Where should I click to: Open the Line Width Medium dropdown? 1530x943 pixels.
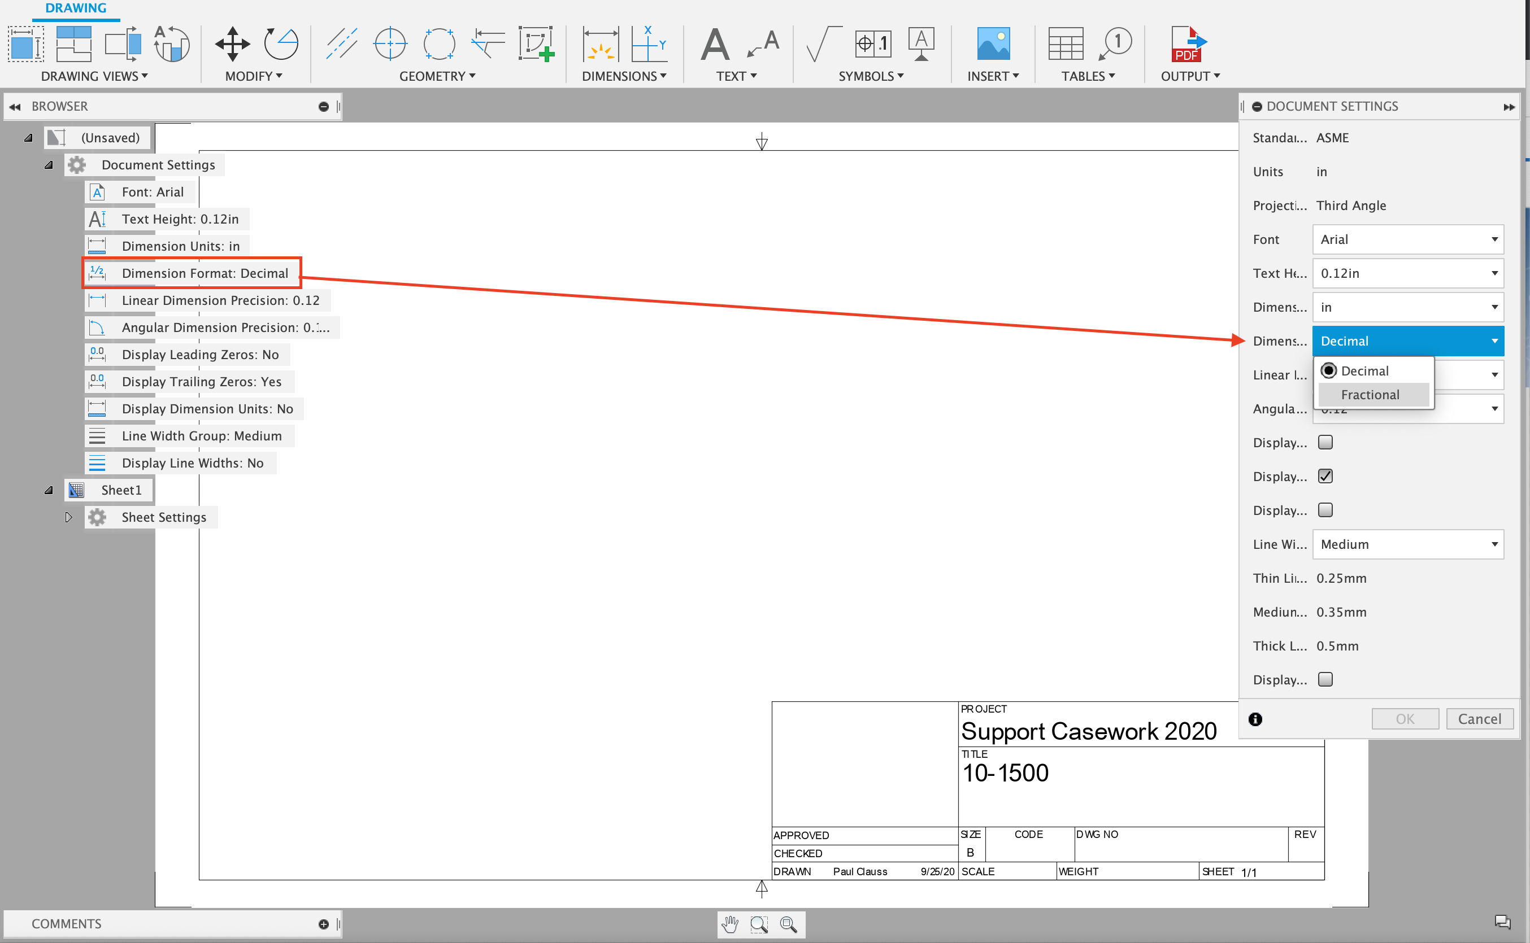point(1408,544)
